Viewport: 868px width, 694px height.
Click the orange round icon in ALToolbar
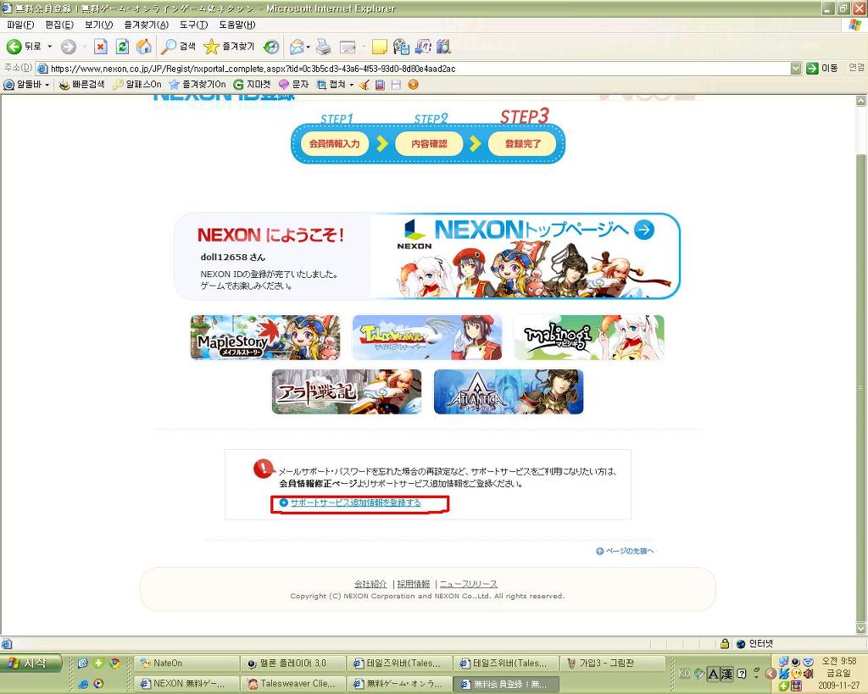coord(413,85)
